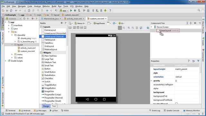Click the Properties filter funnel icon
Viewport: 206px width, 116px height.
(198, 61)
